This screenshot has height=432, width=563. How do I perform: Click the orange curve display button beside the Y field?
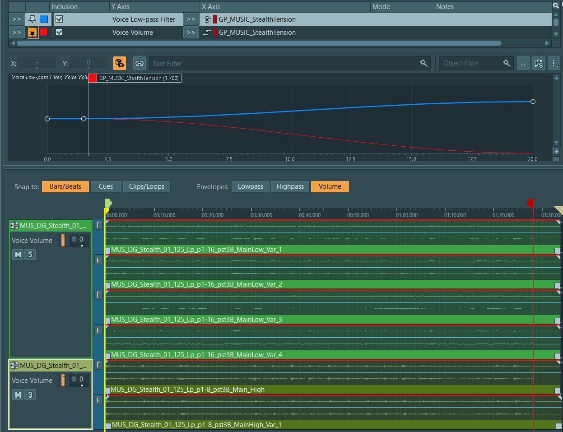tap(120, 63)
